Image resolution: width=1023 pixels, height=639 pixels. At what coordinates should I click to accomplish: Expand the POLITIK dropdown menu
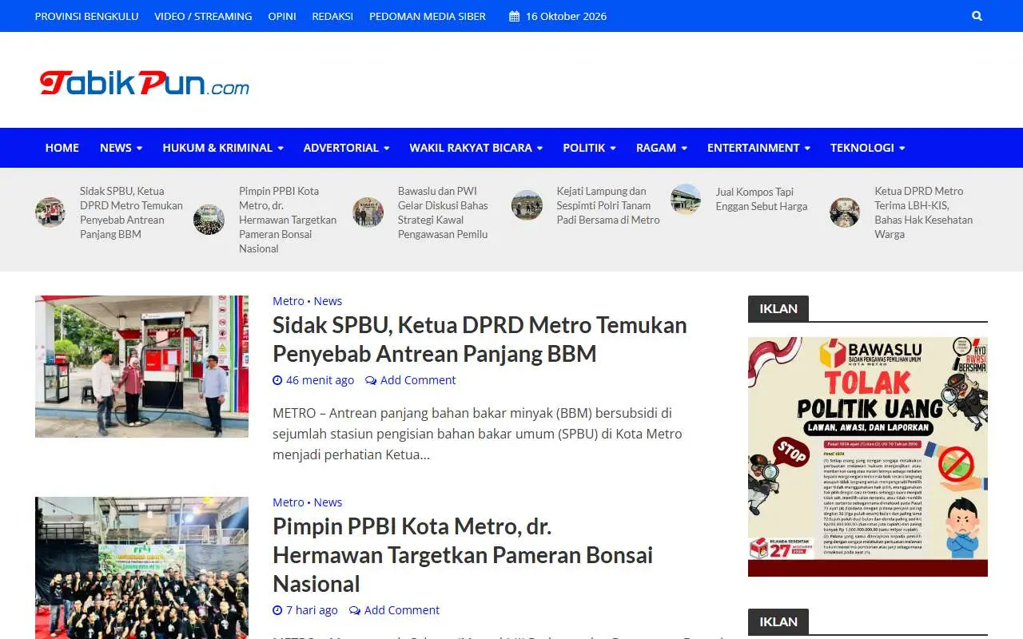coord(589,148)
